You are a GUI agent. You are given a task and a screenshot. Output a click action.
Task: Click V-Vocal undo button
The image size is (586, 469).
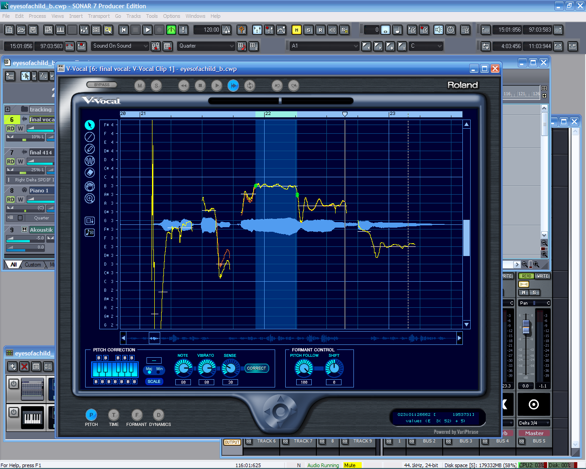(277, 86)
